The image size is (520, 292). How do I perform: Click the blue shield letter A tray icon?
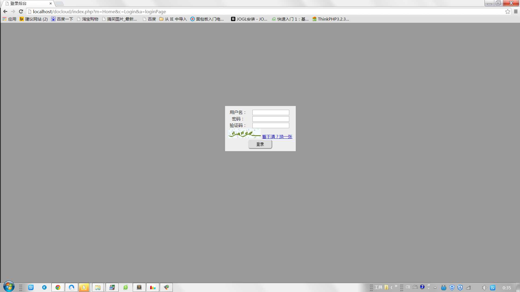tap(460, 288)
